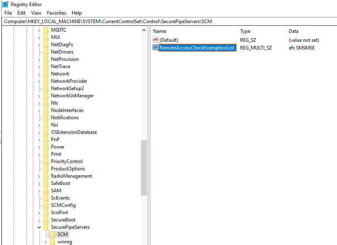Image resolution: width=337 pixels, height=245 pixels.
Task: Select the NetworkUxManager key
Action: click(x=72, y=96)
